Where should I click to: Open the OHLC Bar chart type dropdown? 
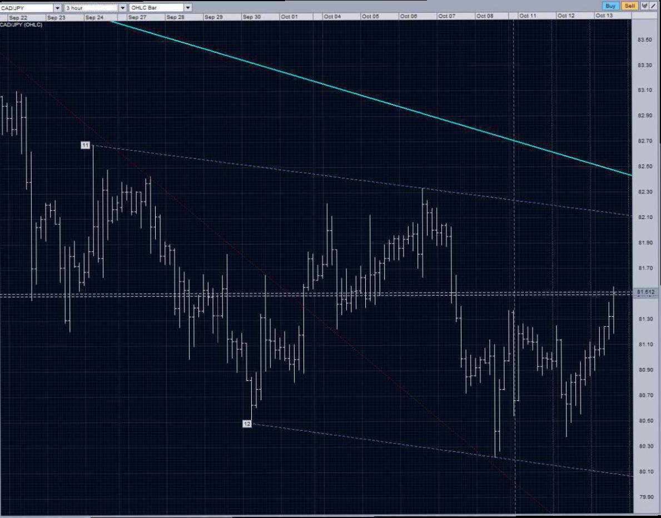188,8
